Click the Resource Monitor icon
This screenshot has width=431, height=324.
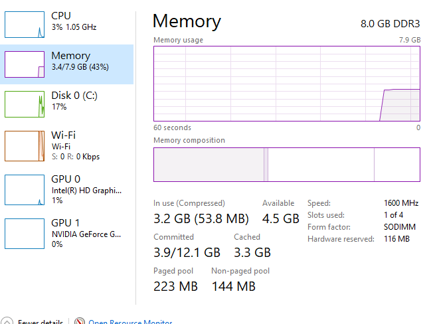tap(80, 321)
